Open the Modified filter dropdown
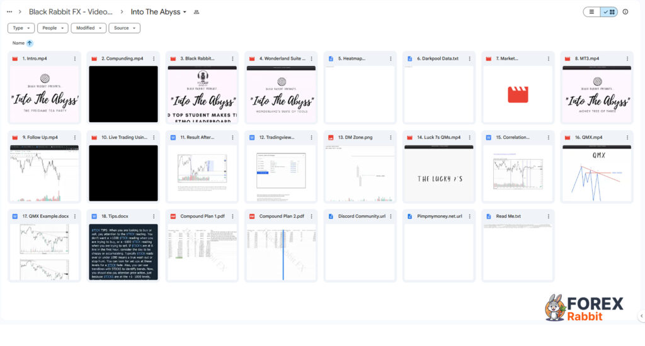 [88, 28]
